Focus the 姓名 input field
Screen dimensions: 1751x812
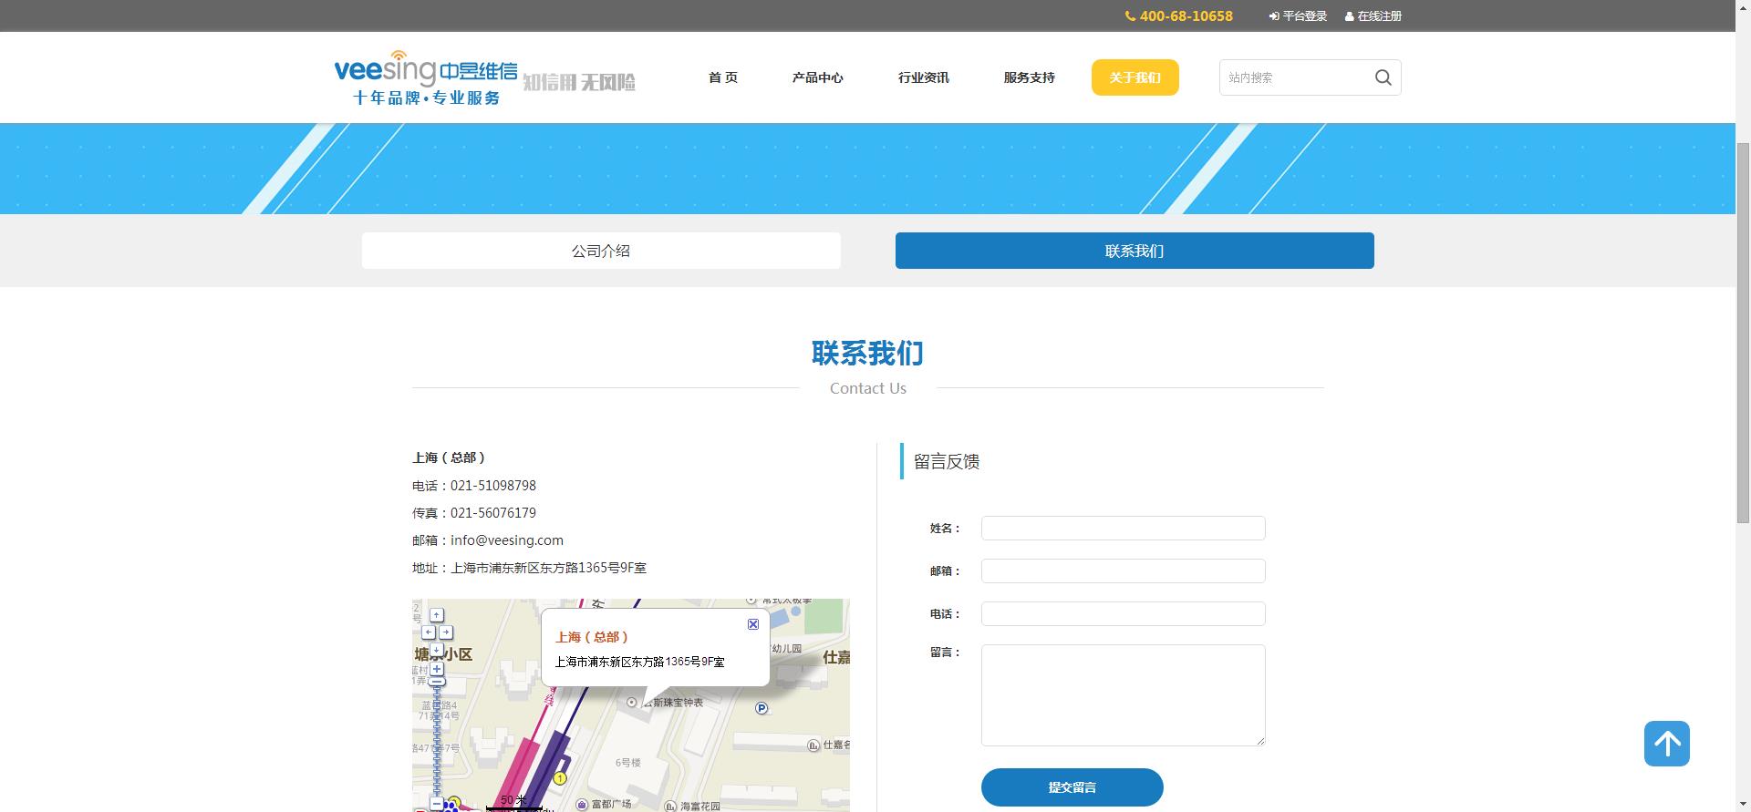coord(1123,529)
